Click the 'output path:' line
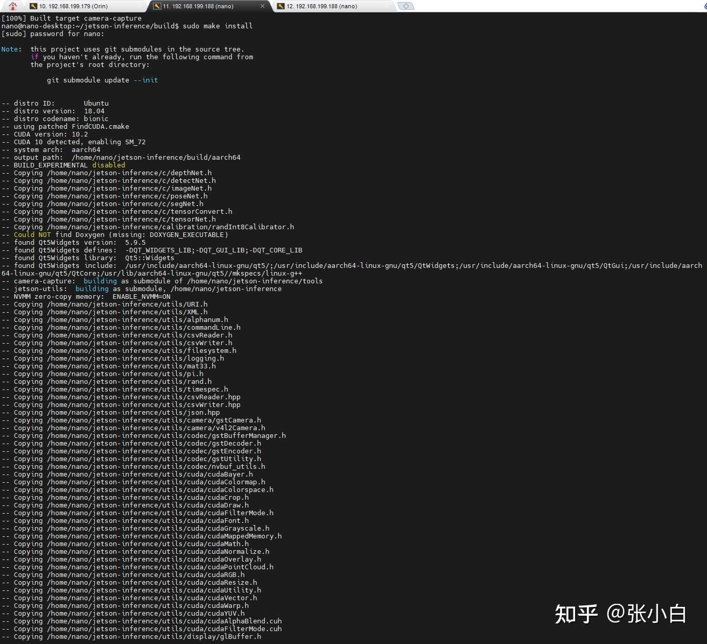707x644 pixels. click(121, 157)
